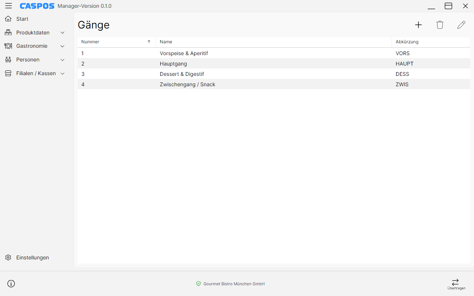Expand the Gastronomie chevron

[63, 46]
